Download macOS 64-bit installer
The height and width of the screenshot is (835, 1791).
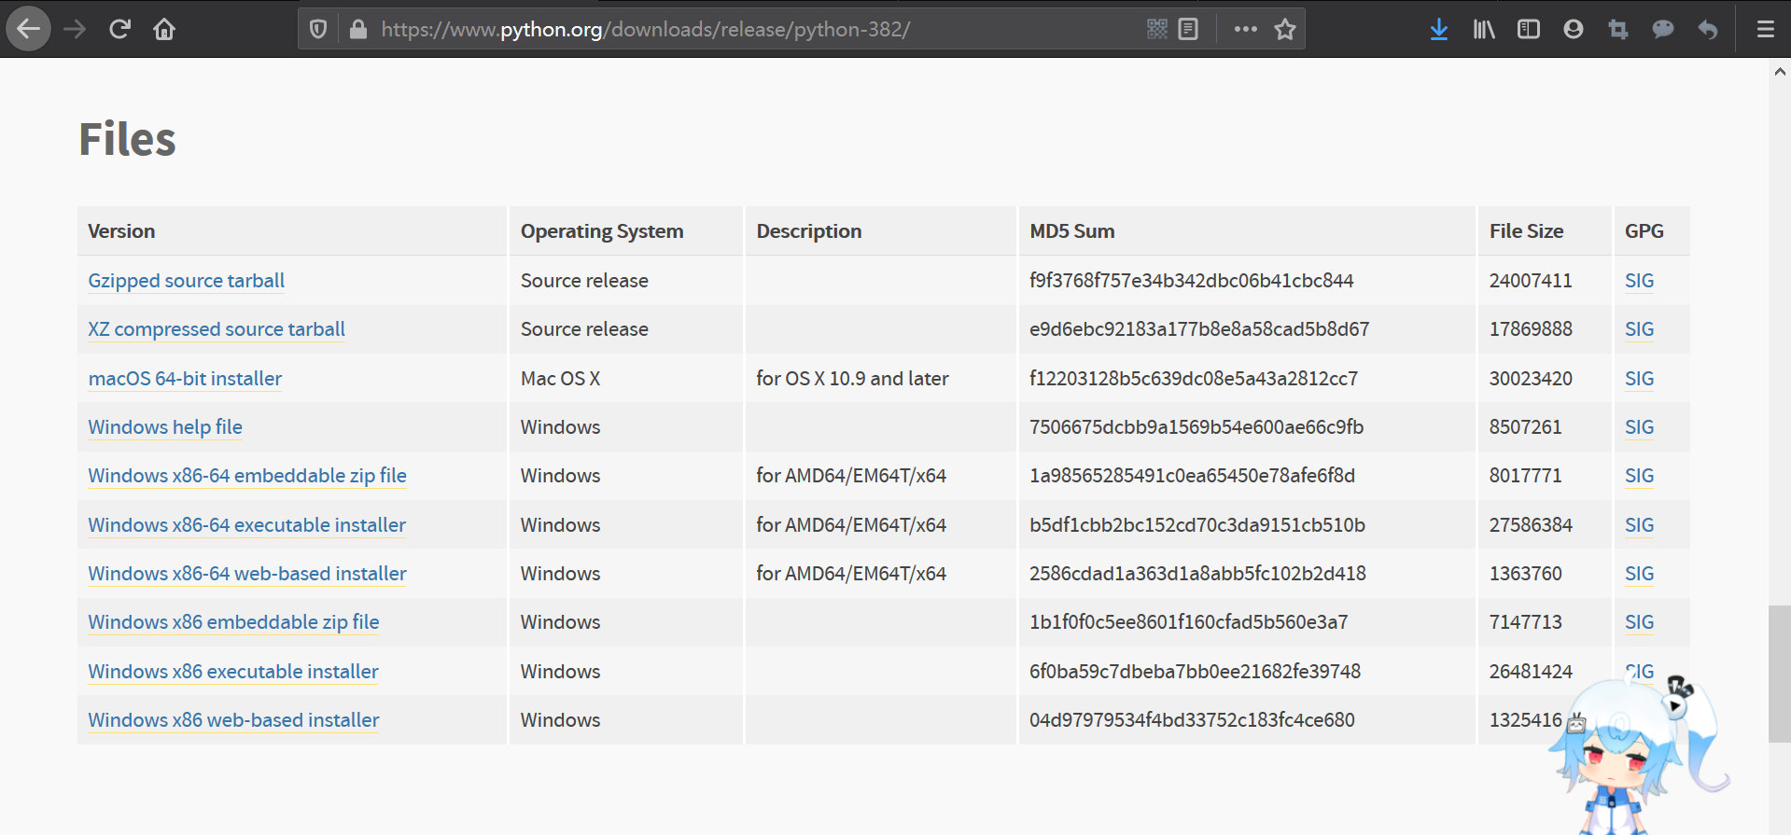(x=185, y=379)
